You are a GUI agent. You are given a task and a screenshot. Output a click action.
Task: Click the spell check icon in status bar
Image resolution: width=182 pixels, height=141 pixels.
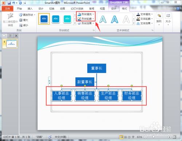[x=50, y=137]
